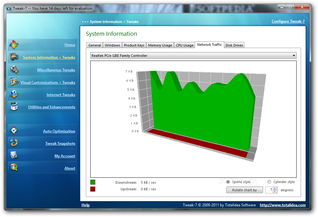Viewport: 318px width, 217px height.
Task: Click the Home sidebar icon
Action: (x=14, y=45)
